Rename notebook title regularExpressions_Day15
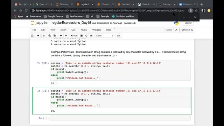Screen dimensions: 224x126 (71, 23)
